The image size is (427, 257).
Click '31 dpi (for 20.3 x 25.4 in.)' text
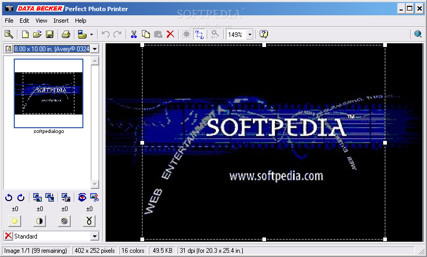[x=211, y=251]
